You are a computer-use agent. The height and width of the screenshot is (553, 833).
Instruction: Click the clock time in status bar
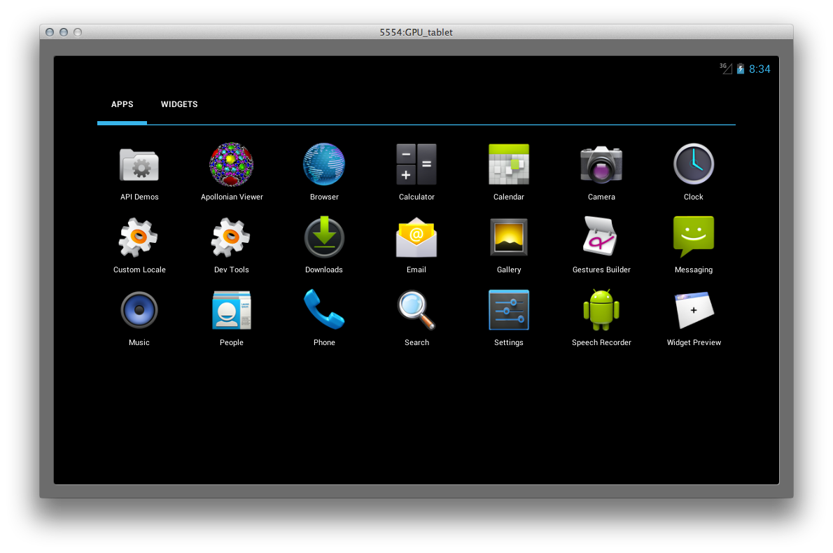click(x=759, y=69)
